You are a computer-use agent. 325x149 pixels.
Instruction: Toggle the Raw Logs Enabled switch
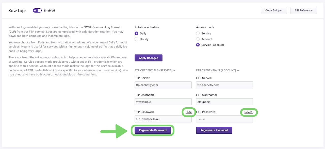(37, 11)
